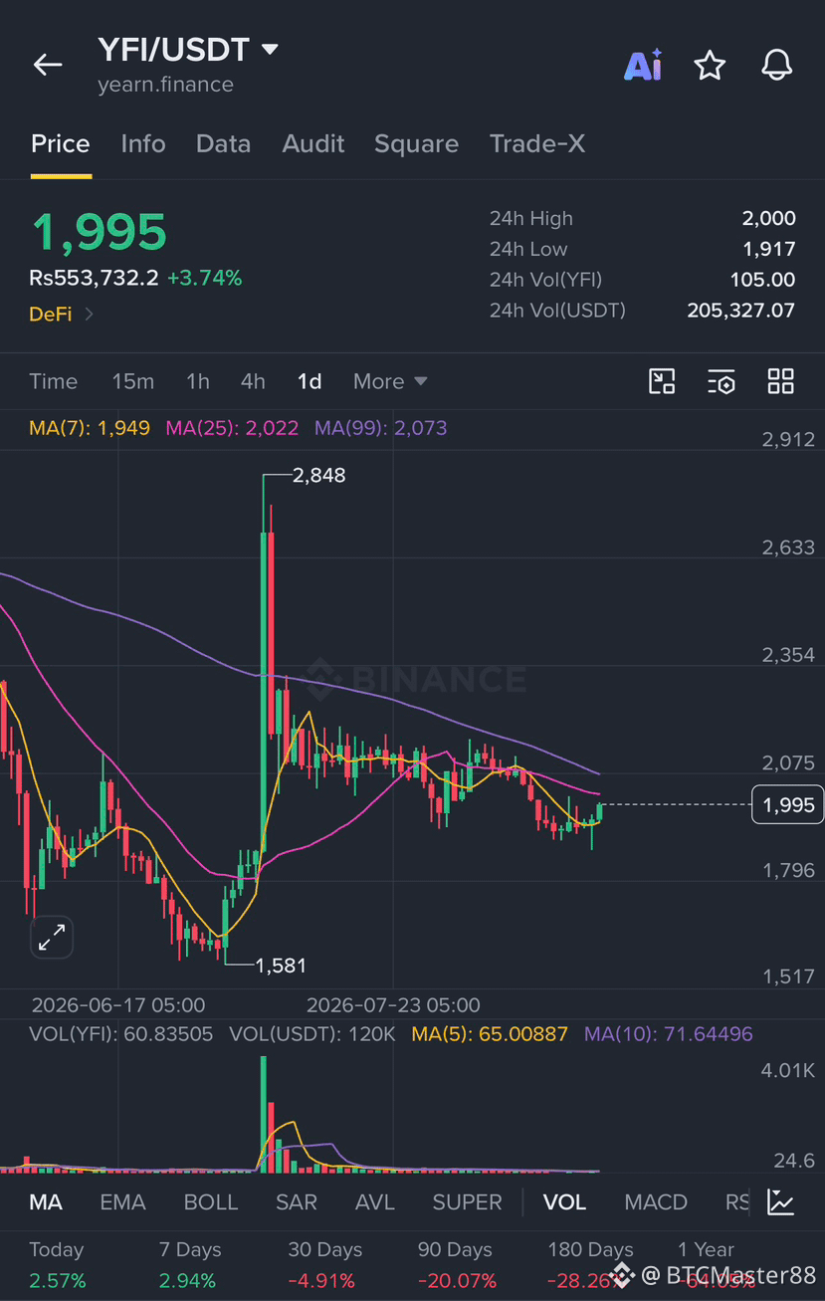This screenshot has height=1301, width=825.
Task: Open the chart drawing tools icon
Action: click(662, 381)
